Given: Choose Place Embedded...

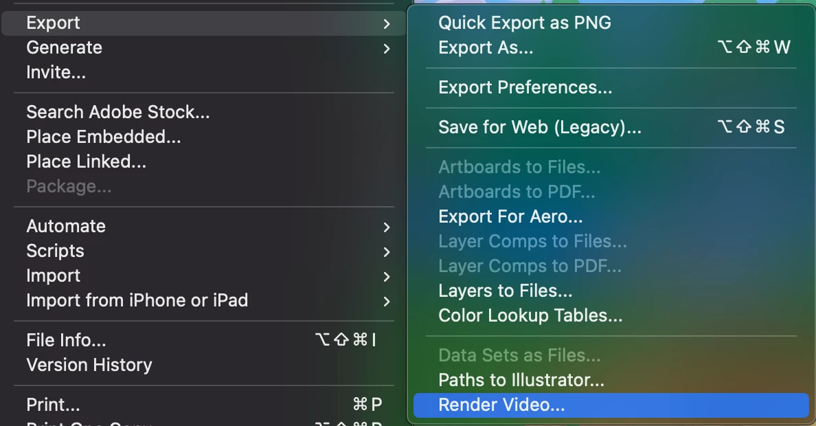Looking at the screenshot, I should (x=203, y=137).
